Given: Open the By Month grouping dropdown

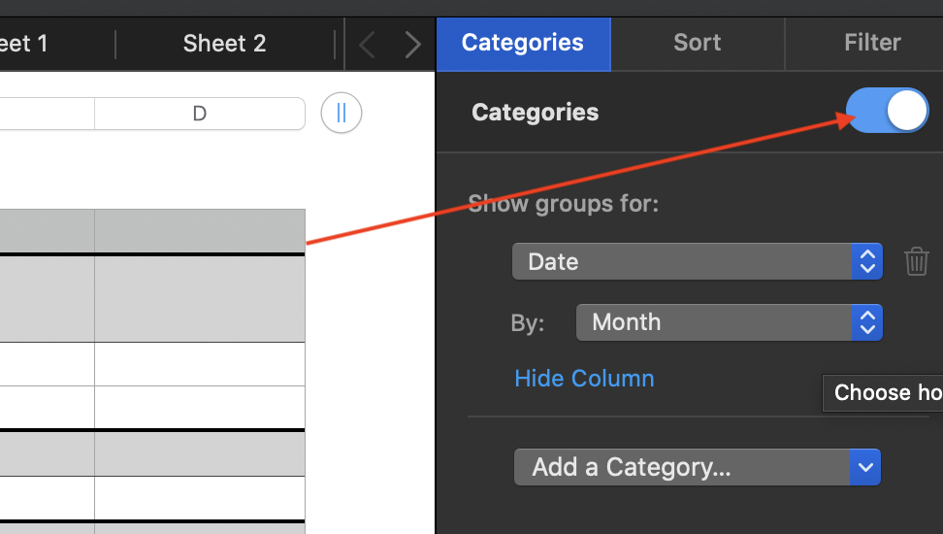Looking at the screenshot, I should (x=729, y=322).
